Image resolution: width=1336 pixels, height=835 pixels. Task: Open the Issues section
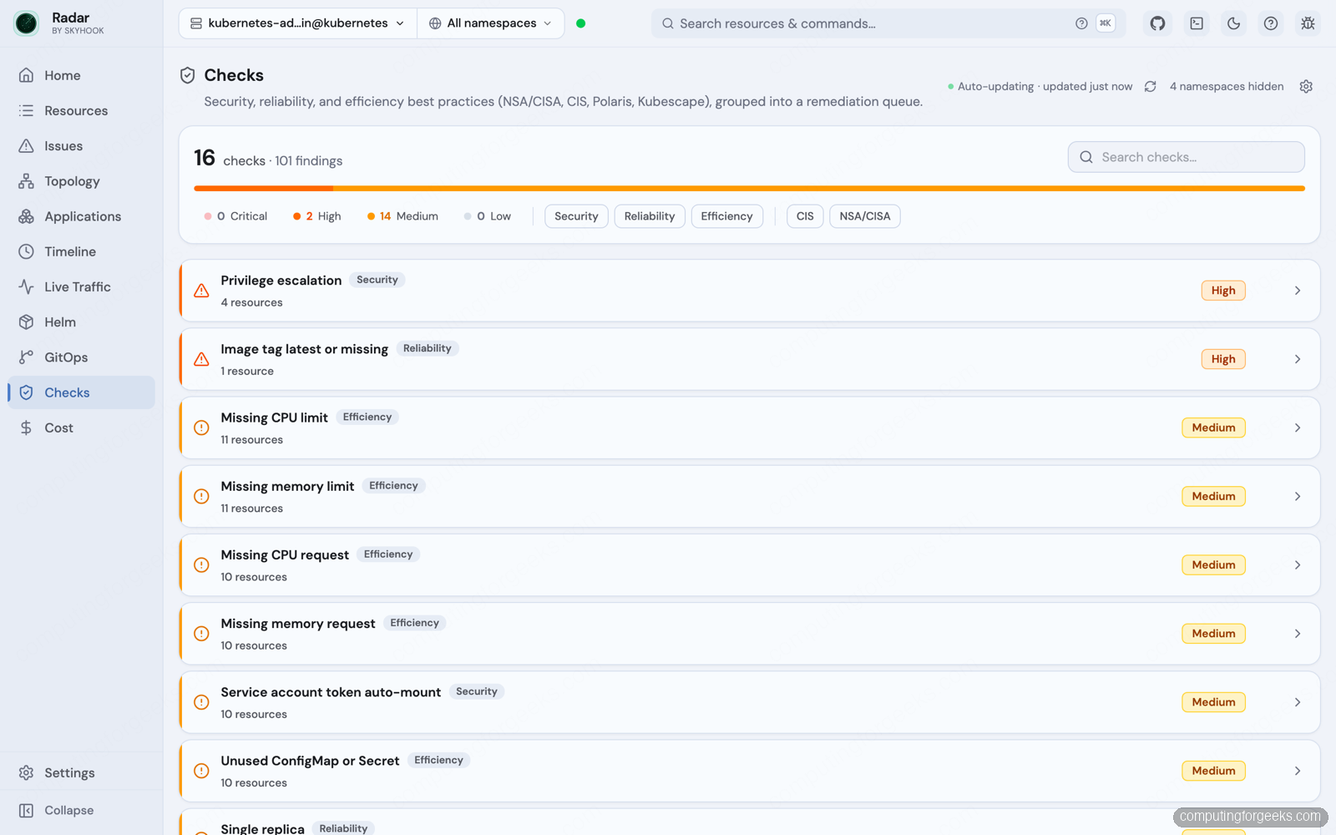[x=81, y=146]
